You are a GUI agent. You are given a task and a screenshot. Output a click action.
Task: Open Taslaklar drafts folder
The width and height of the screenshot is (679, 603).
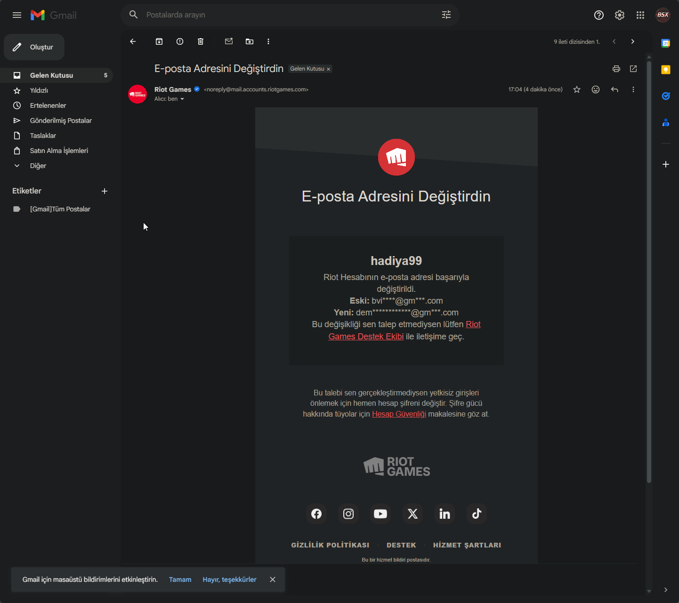click(57, 136)
